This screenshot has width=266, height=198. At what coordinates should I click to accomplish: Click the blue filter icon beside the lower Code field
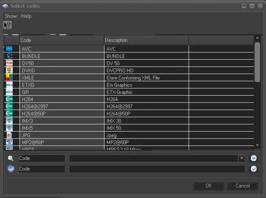(x=11, y=169)
